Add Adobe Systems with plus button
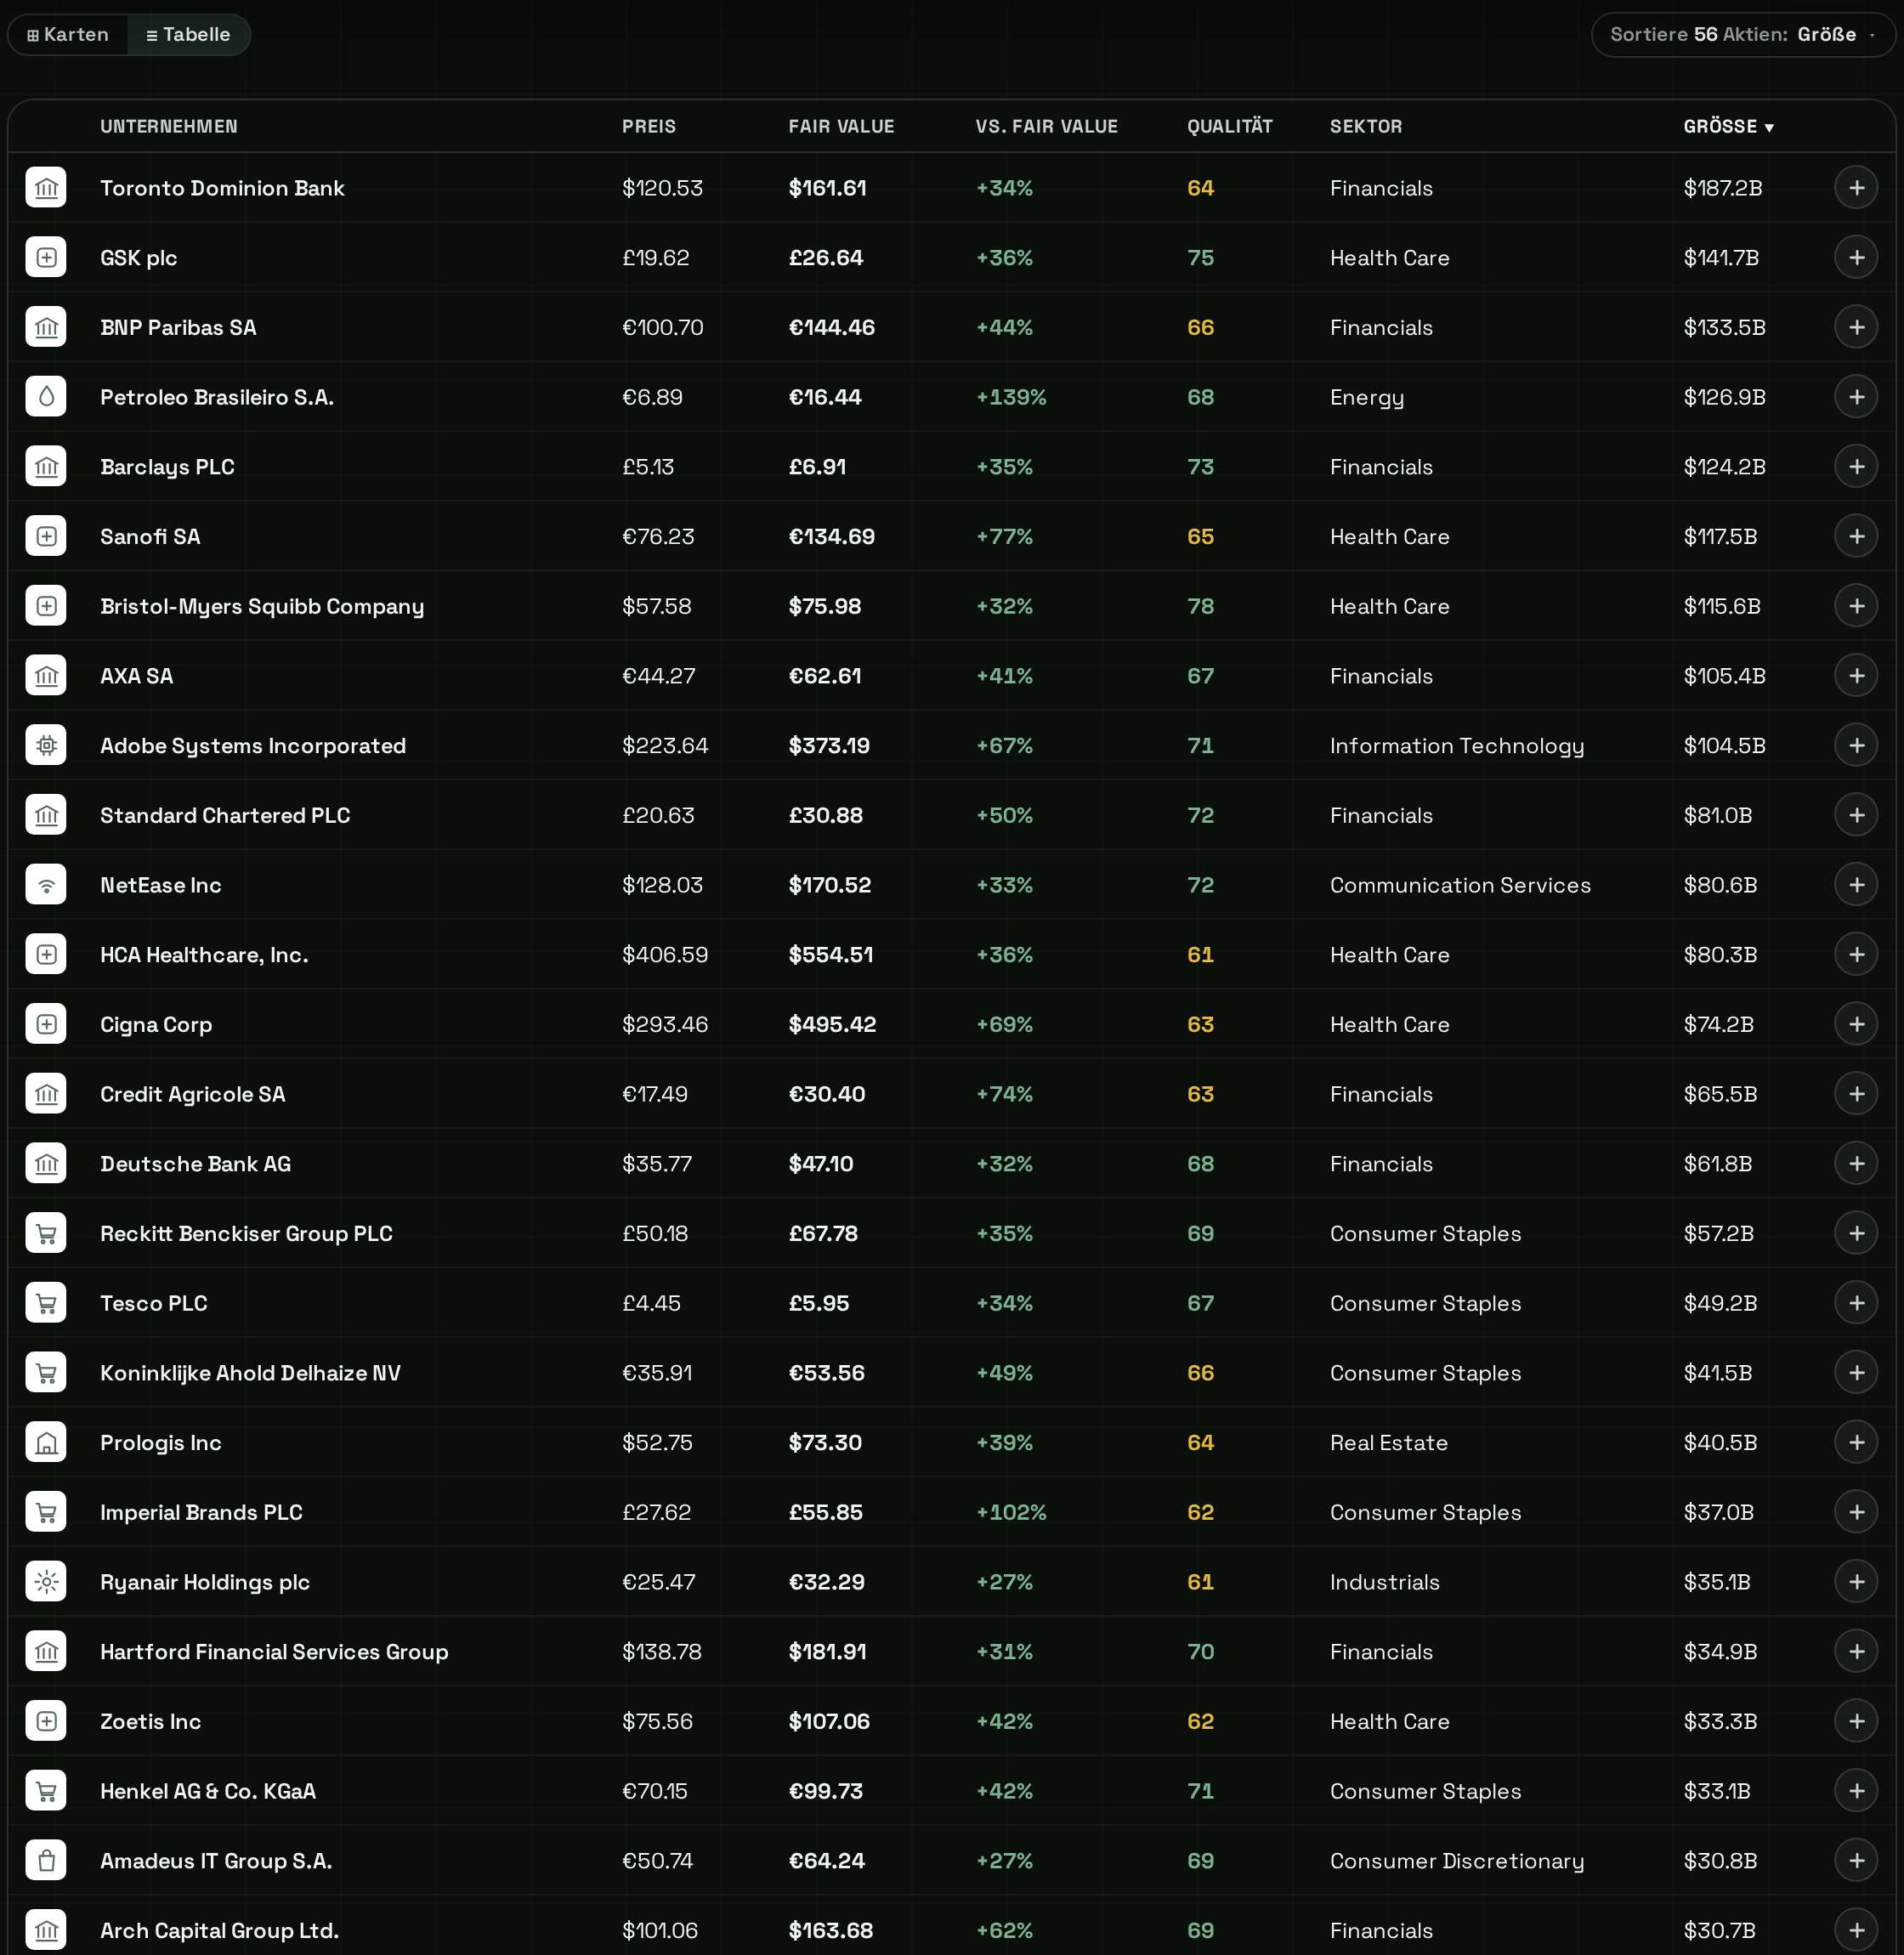Viewport: 1904px width, 1955px height. (x=1856, y=746)
